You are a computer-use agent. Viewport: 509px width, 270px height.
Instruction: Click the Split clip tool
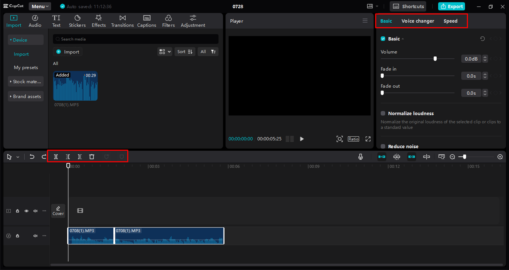(56, 157)
